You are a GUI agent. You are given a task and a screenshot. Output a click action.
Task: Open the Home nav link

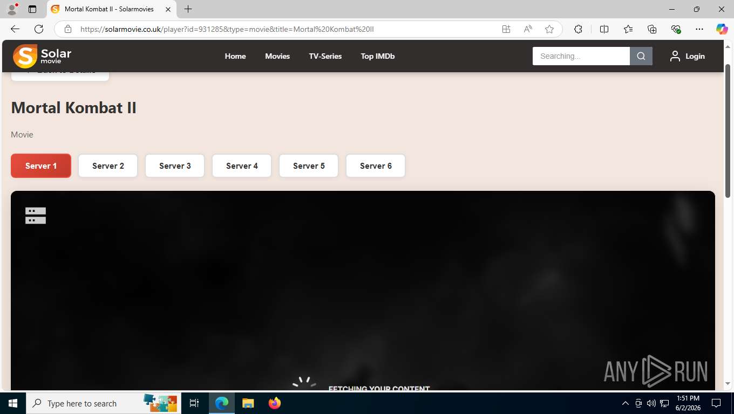[235, 56]
